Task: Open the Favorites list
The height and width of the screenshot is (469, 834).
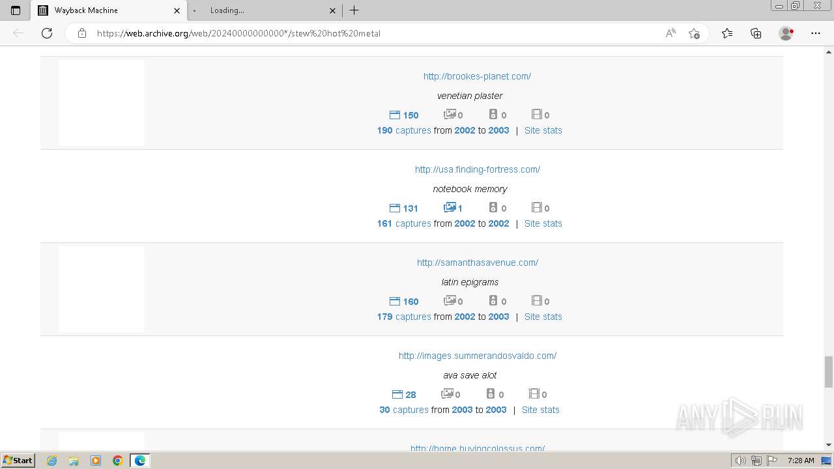Action: pyautogui.click(x=727, y=33)
